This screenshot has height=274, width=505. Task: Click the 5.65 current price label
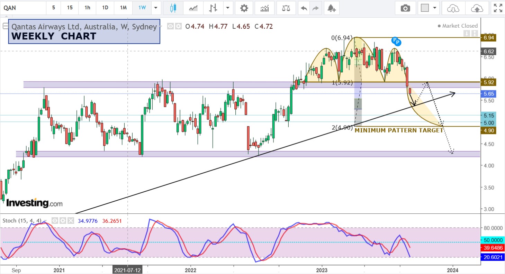[489, 94]
